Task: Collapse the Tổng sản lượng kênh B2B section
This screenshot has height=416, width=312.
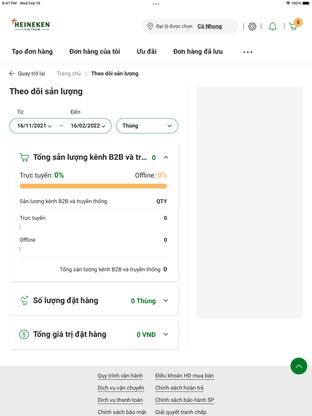Action: click(166, 157)
